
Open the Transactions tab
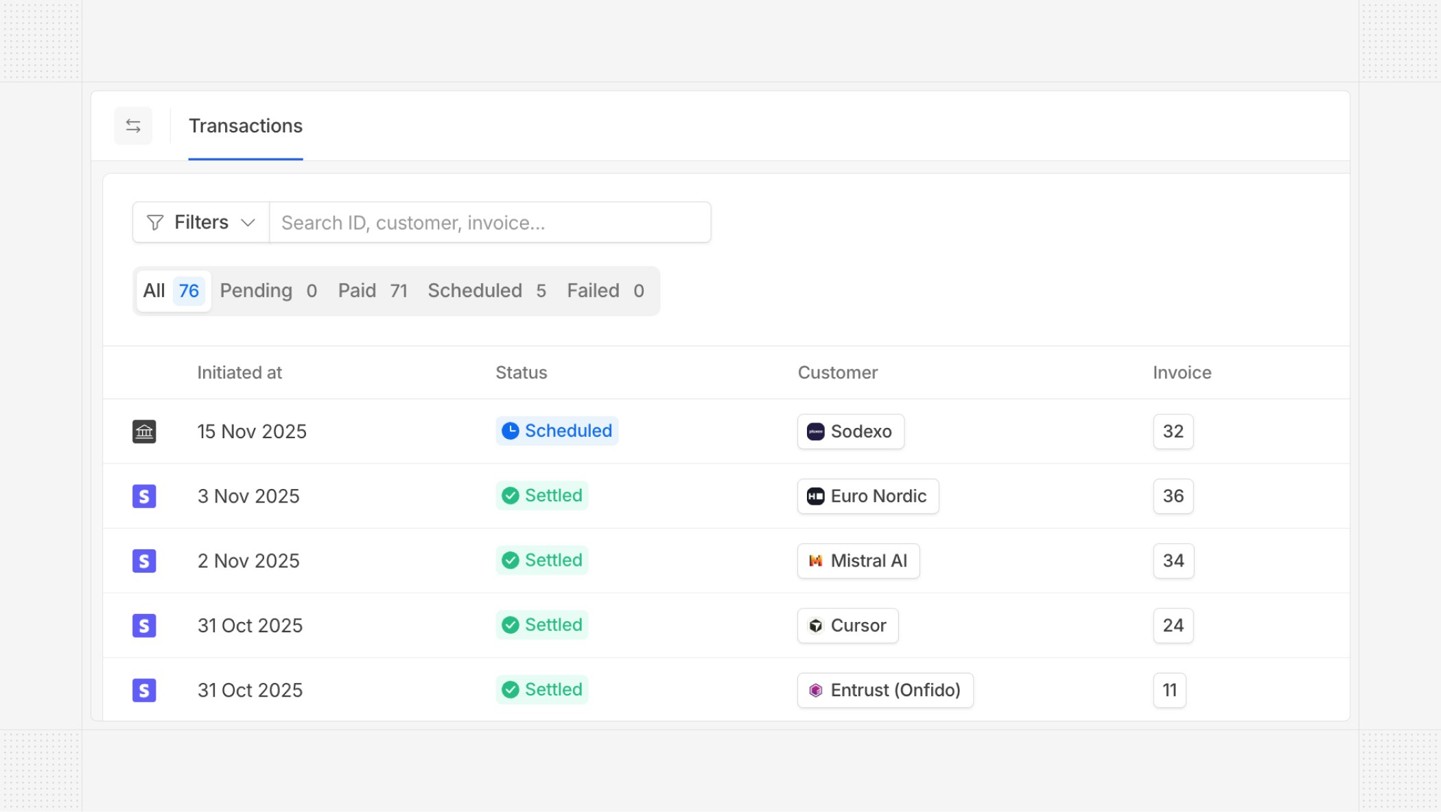coord(245,126)
